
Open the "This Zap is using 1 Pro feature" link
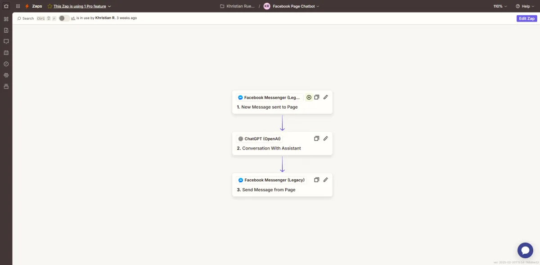(80, 6)
